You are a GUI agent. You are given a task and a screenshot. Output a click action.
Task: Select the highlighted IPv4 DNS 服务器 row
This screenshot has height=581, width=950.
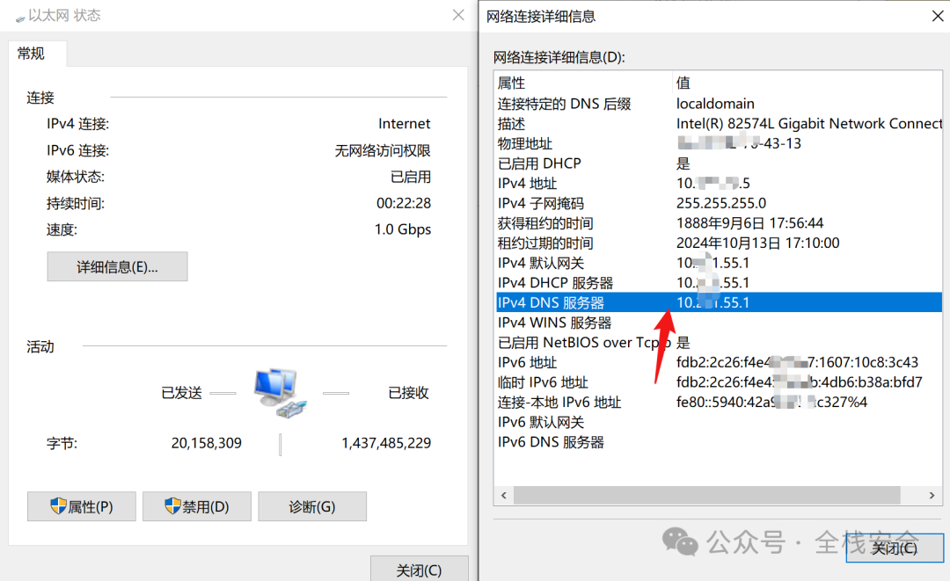tap(719, 302)
